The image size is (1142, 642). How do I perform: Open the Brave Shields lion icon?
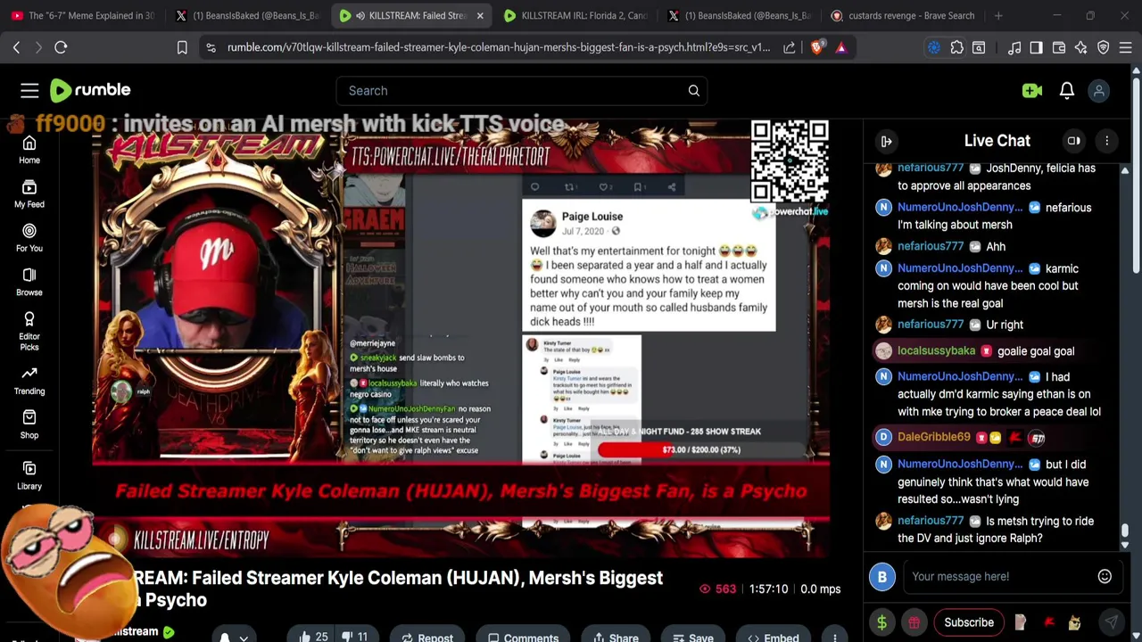tap(816, 47)
